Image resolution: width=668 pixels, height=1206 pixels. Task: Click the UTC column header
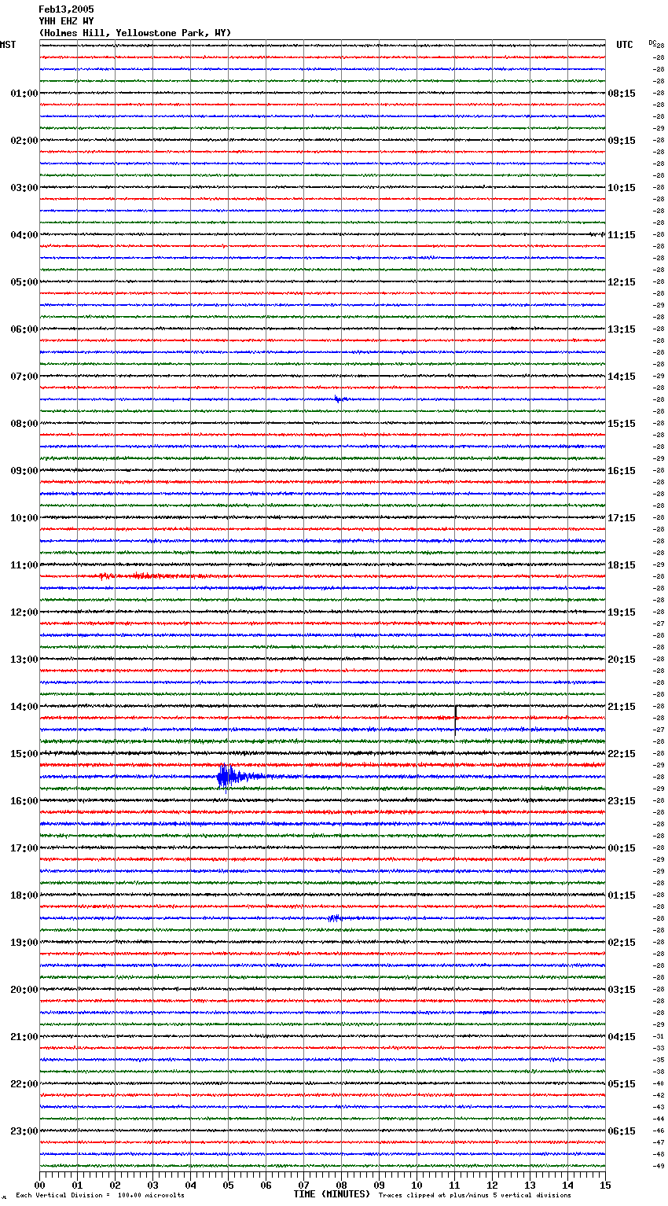(x=625, y=45)
